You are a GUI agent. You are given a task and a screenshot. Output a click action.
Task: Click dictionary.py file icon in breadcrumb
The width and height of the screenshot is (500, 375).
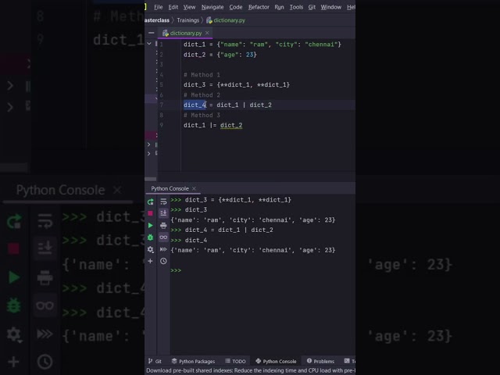pos(209,20)
